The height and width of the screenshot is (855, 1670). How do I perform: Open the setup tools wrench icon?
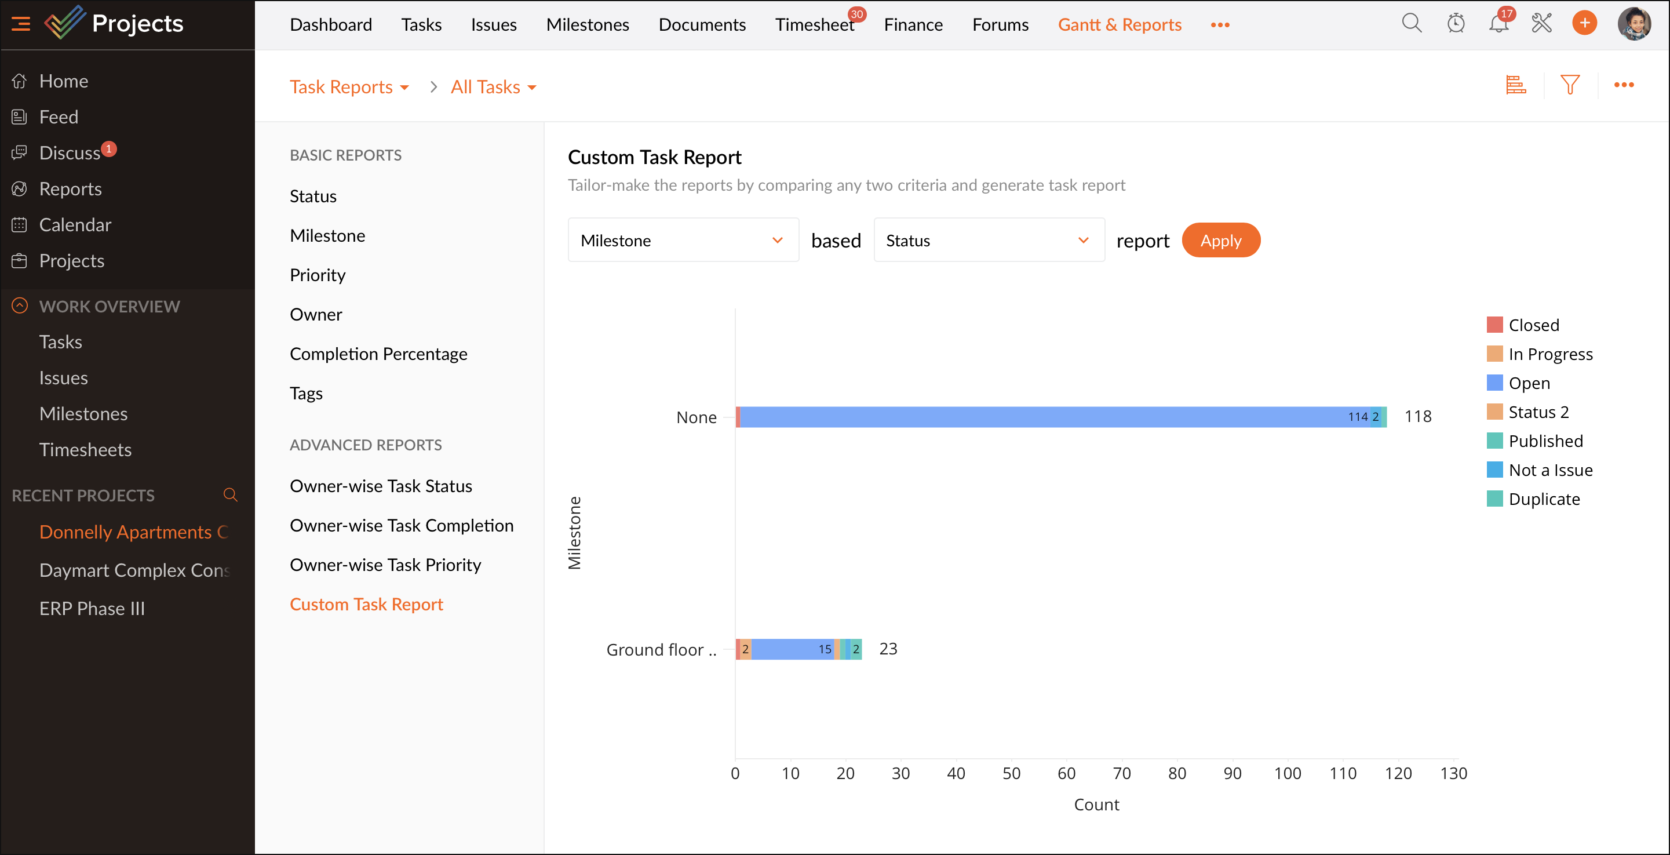[1541, 24]
